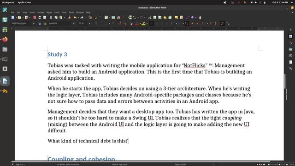
Task: Click the page count status bar field
Action: [x=20, y=165]
